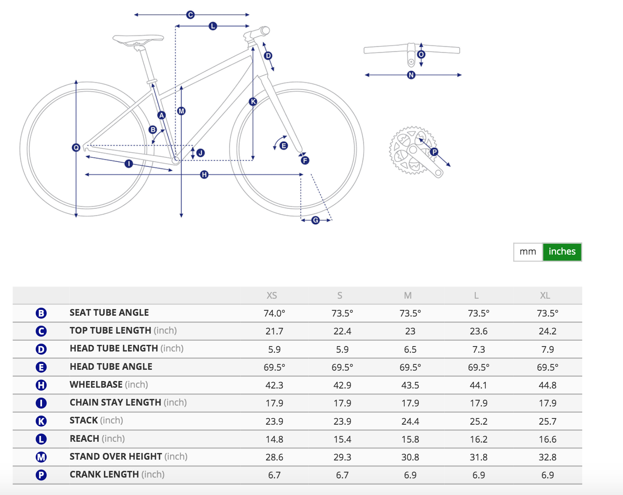Select the XL size column header
623x495 pixels.
pyautogui.click(x=545, y=296)
